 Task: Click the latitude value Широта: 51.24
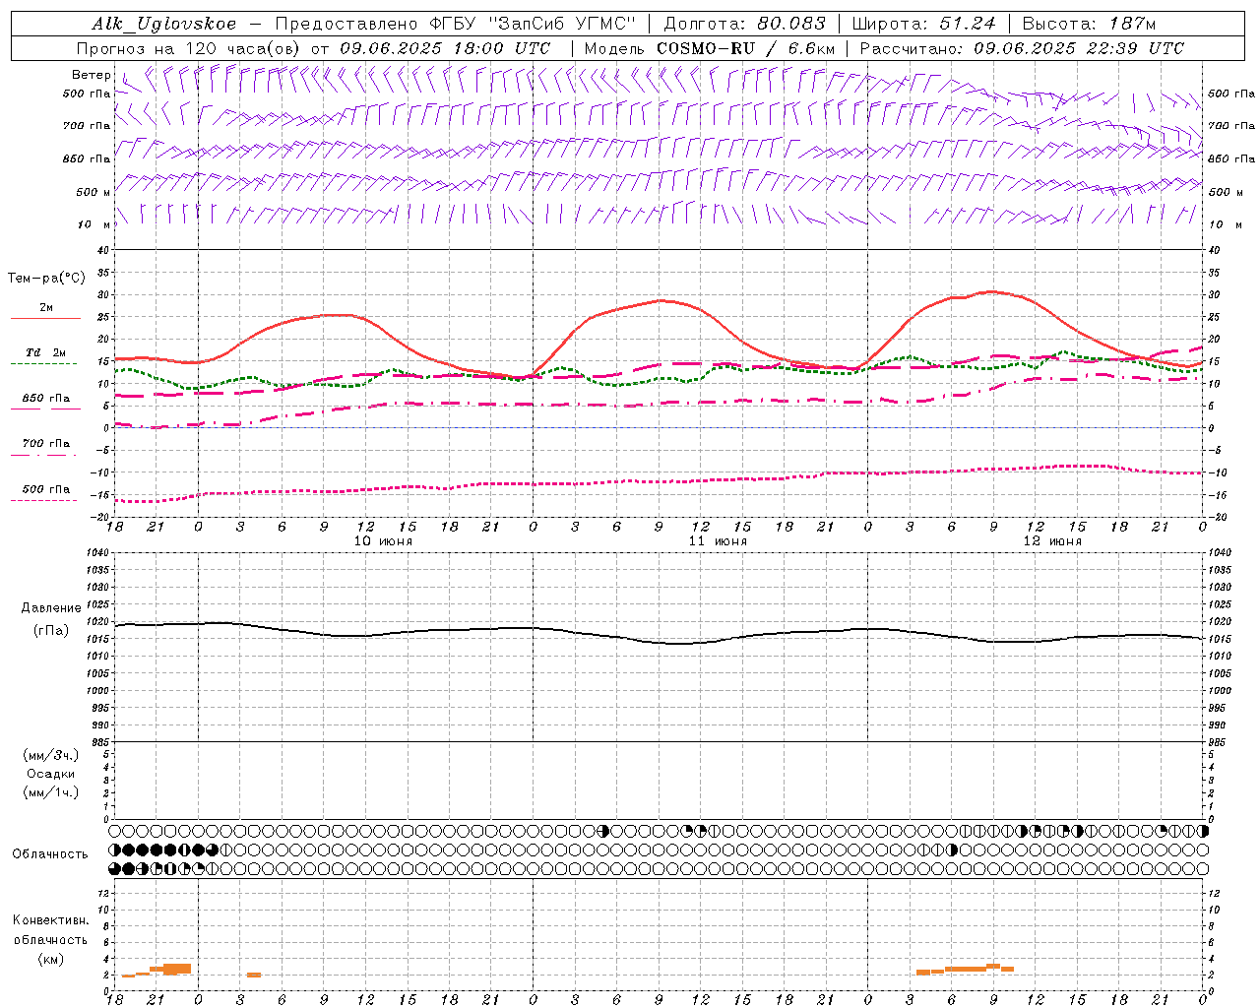[x=923, y=24]
